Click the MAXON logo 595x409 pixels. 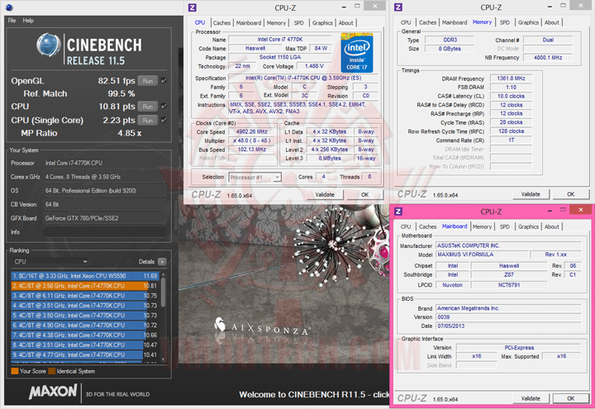click(53, 392)
